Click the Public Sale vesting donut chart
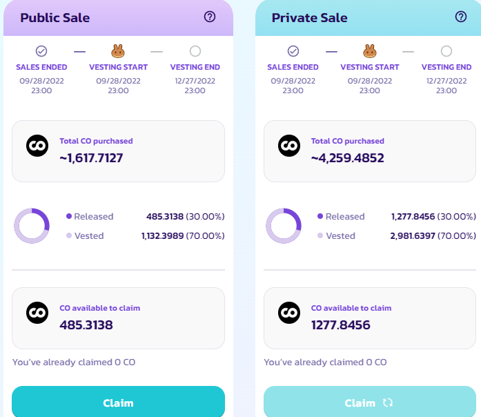Viewport: 481px width, 417px height. point(32,226)
